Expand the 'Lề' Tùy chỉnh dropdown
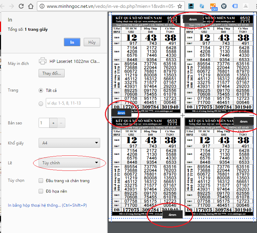 (69, 163)
